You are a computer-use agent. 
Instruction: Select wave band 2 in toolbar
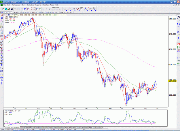52,10
